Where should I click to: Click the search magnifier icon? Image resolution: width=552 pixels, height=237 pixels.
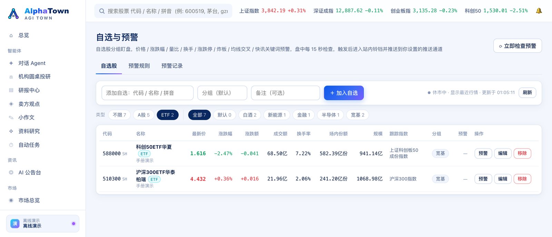[102, 11]
